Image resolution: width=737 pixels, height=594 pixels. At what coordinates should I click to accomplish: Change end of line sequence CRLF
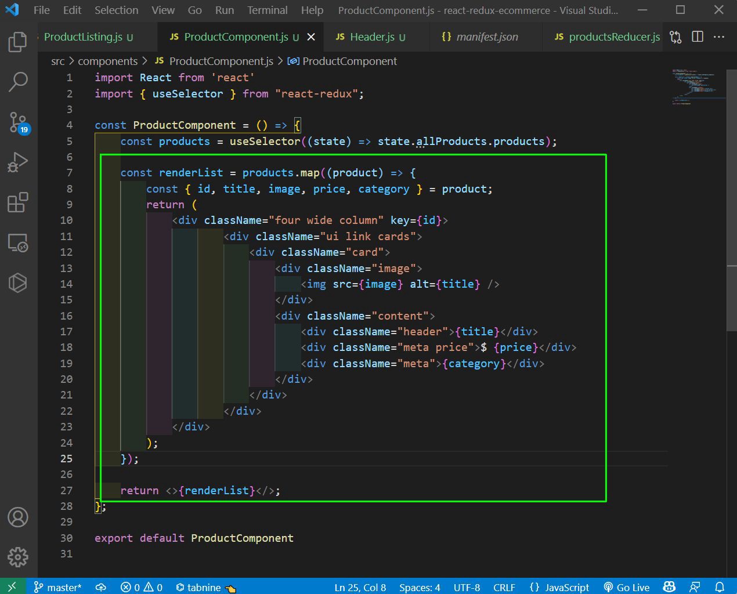pos(504,587)
